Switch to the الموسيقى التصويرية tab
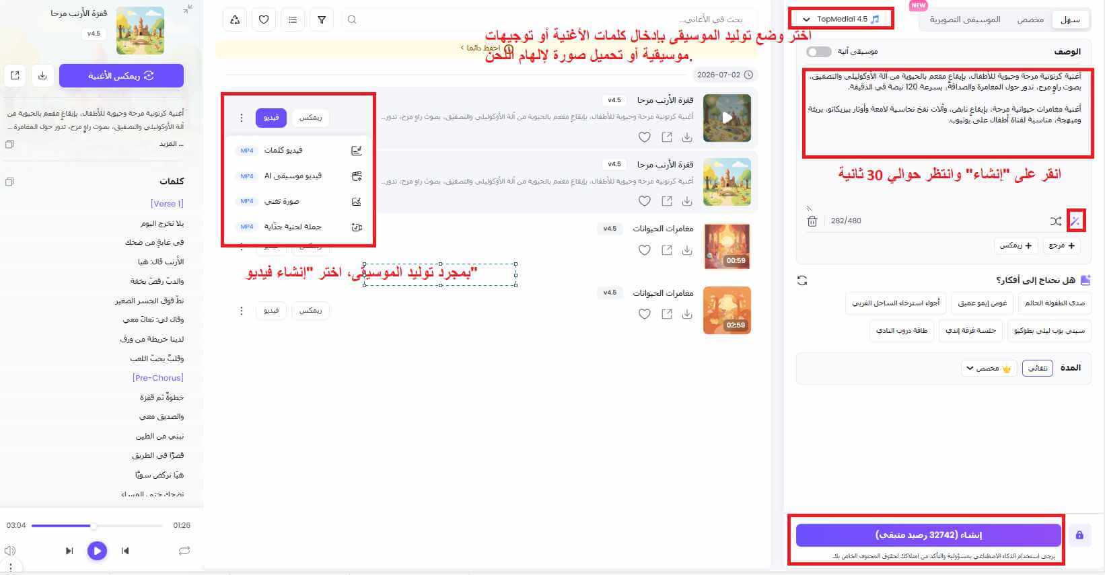Image resolution: width=1105 pixels, height=575 pixels. pos(965,20)
